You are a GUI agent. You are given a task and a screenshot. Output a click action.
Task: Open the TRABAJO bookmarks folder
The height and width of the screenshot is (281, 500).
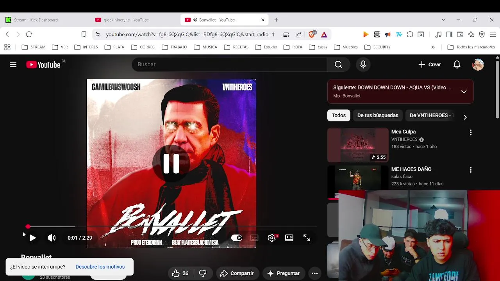point(174,47)
